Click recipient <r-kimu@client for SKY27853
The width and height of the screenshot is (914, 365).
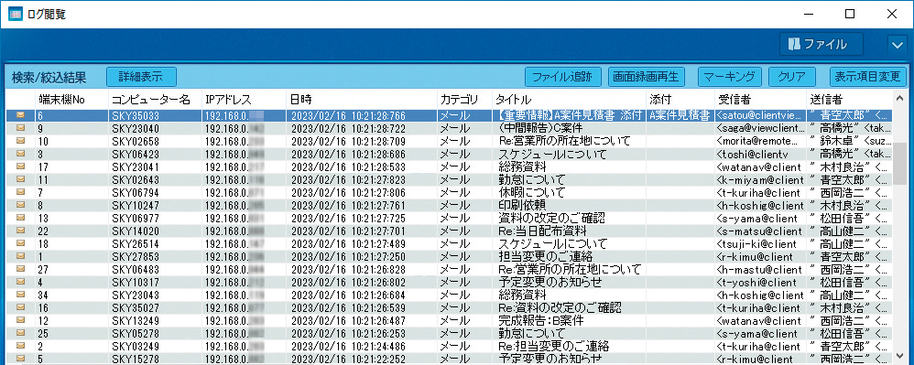pyautogui.click(x=755, y=256)
